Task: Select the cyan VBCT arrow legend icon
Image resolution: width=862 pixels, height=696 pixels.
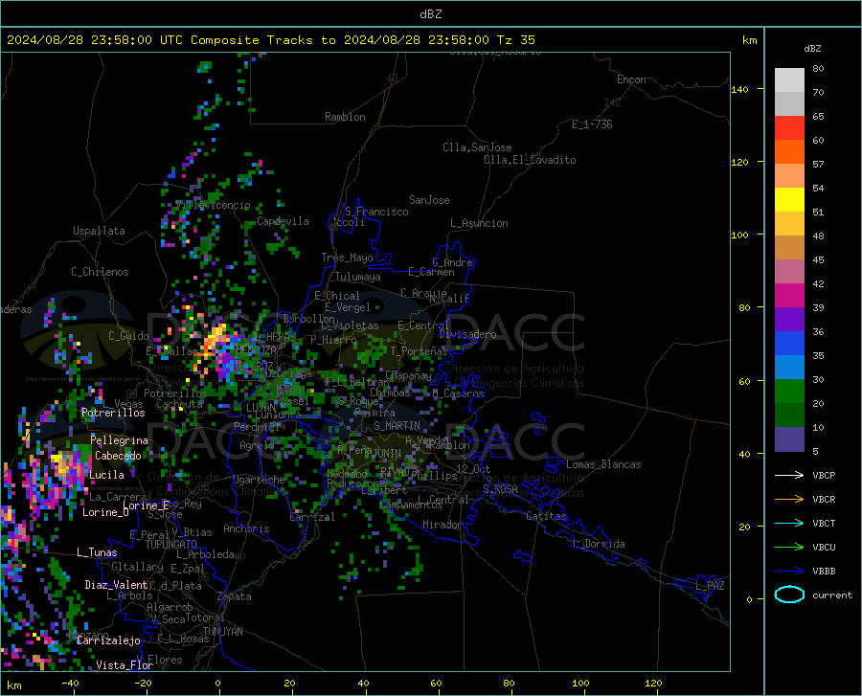Action: [x=789, y=523]
